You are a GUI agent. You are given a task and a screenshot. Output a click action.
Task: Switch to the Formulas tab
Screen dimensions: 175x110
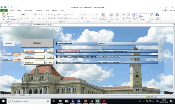click(x=39, y=11)
